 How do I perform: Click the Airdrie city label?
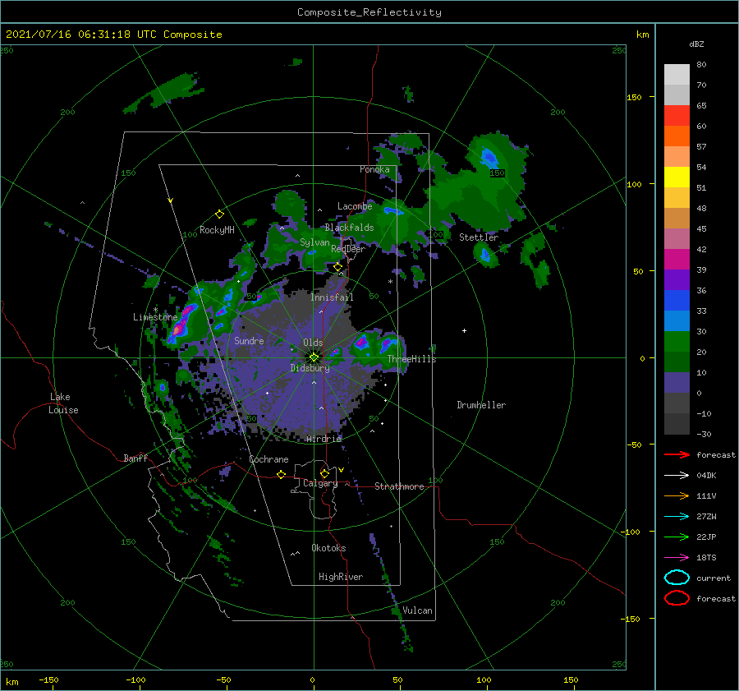(324, 439)
